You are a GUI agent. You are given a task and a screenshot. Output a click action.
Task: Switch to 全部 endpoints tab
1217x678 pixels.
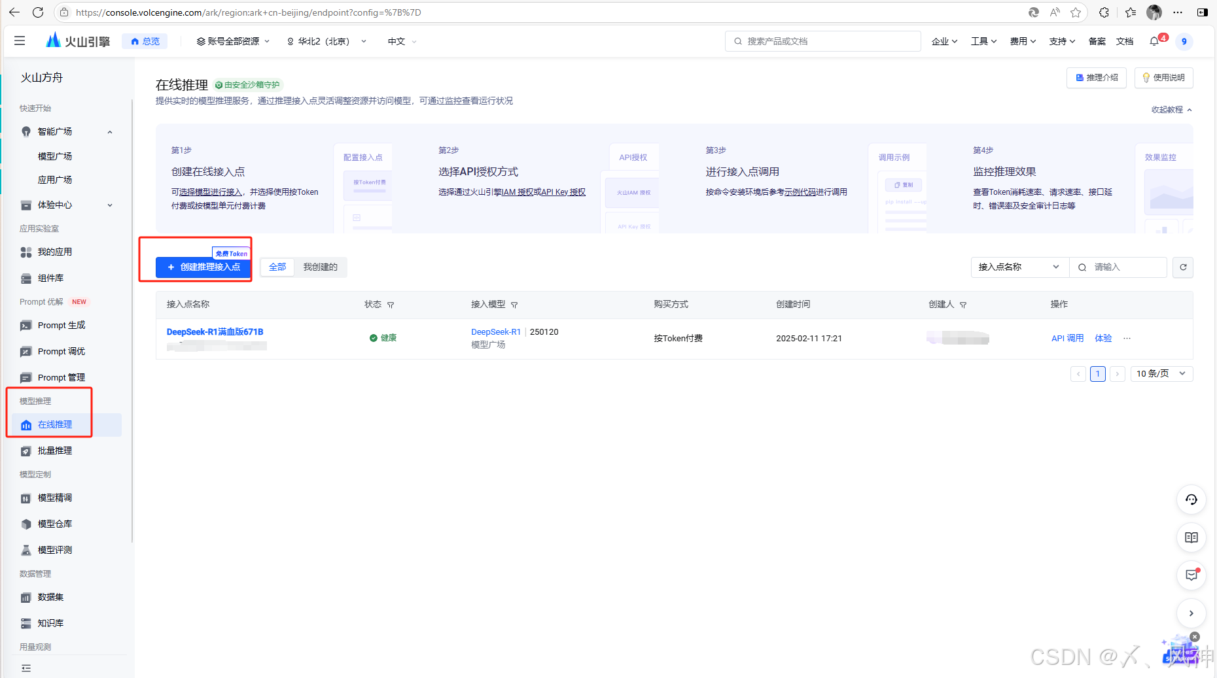click(277, 267)
